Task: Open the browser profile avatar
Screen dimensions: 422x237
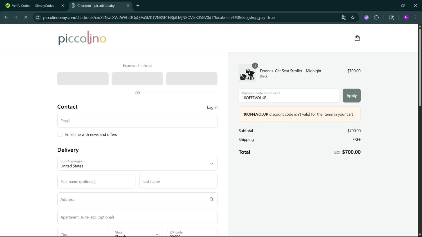Action: 406,17
